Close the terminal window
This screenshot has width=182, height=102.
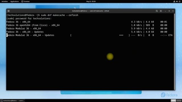point(173,11)
